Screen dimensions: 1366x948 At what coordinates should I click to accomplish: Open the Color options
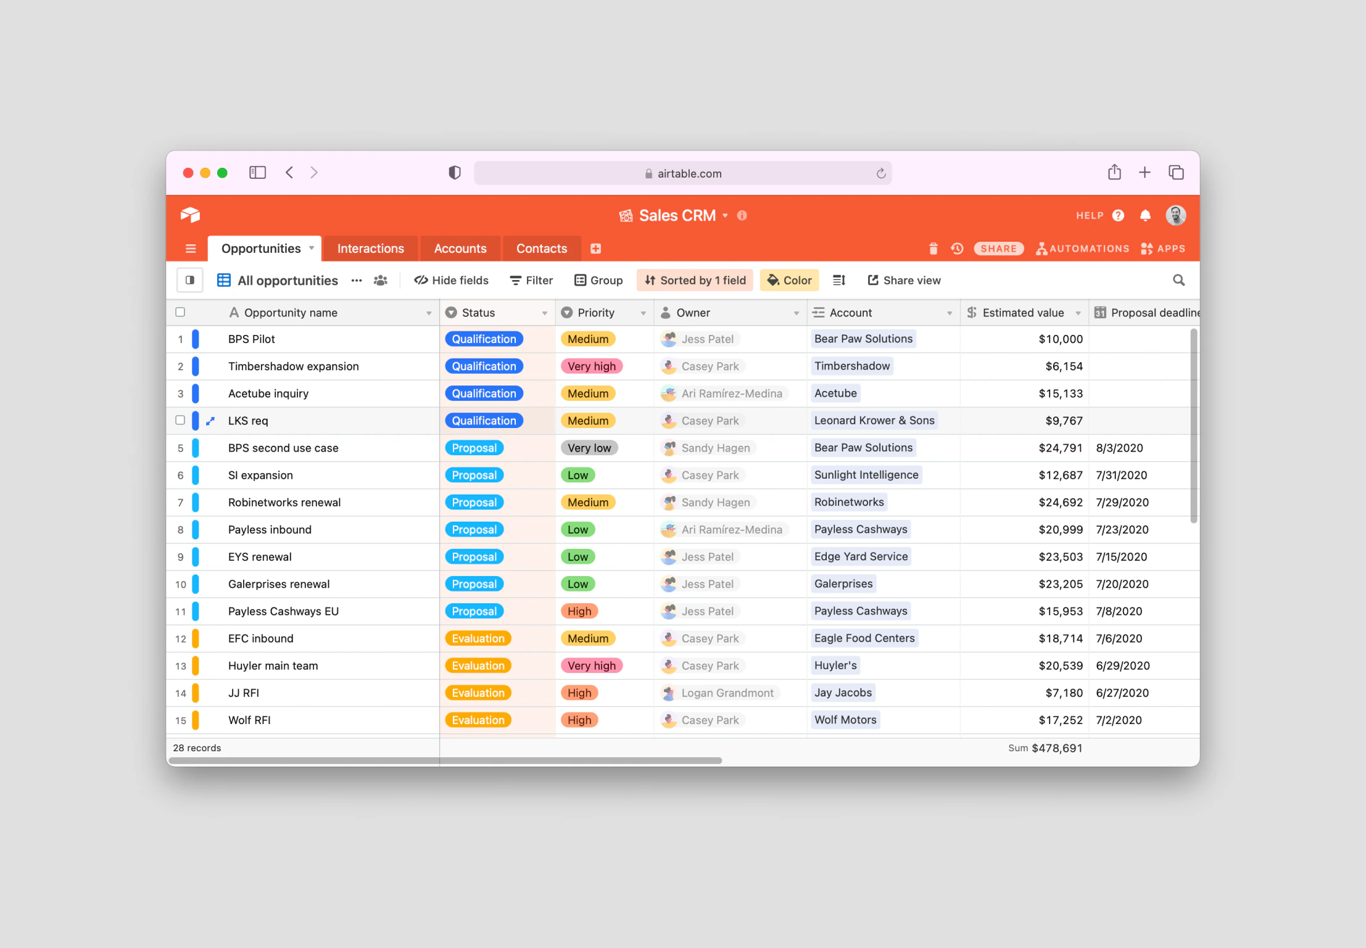click(x=789, y=281)
